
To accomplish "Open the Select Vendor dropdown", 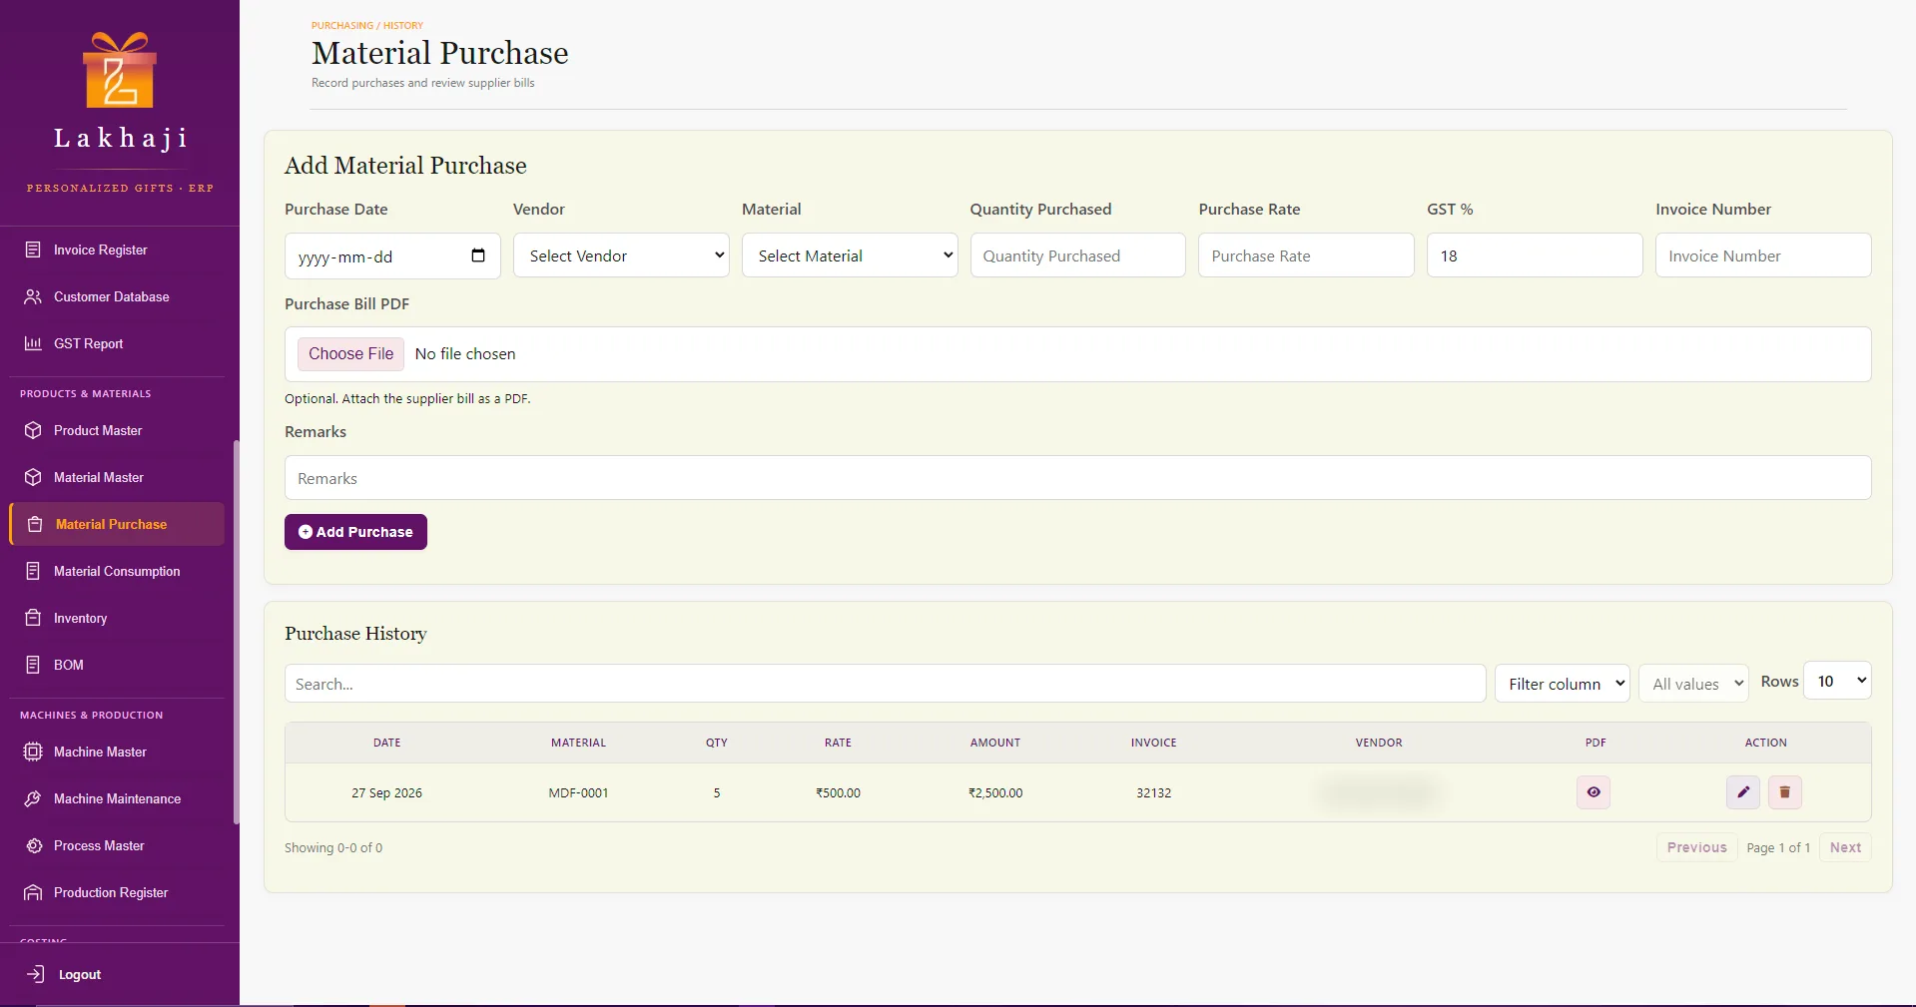I will tap(621, 255).
